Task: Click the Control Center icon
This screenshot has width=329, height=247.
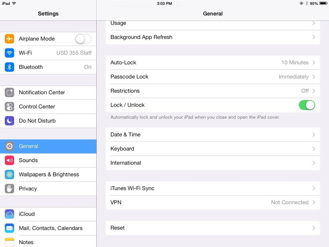Action: tap(9, 107)
